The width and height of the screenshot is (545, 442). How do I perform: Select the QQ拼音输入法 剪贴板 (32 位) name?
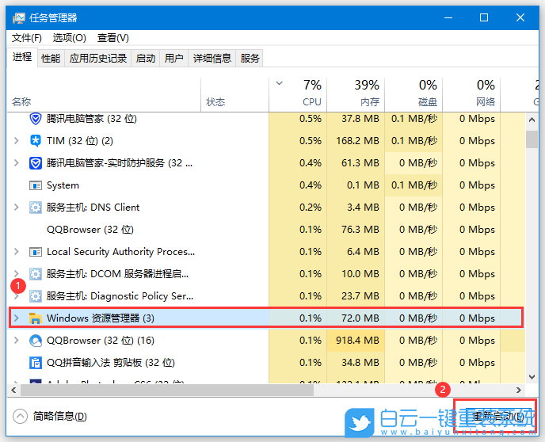[x=111, y=363]
